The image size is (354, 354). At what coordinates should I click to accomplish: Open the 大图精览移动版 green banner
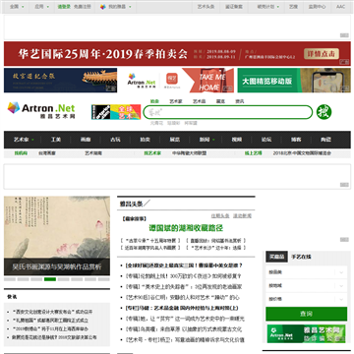(294, 81)
